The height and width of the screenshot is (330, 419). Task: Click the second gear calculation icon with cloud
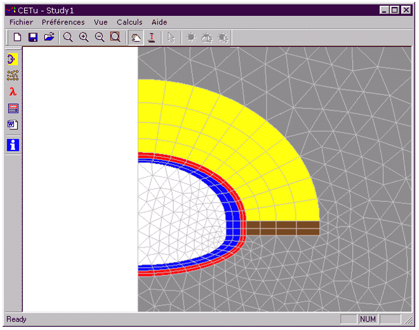point(207,37)
